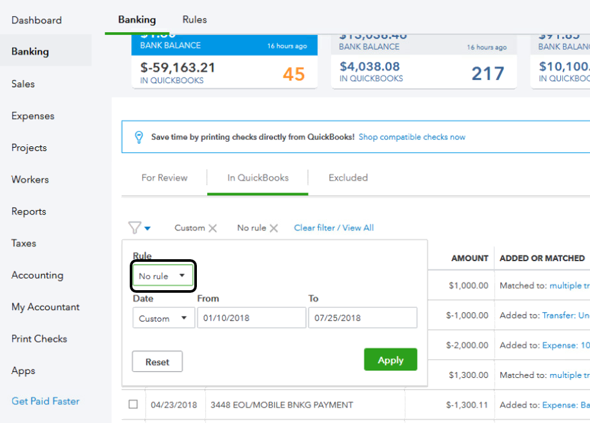Open Shop compatible checks now link
Viewport: 590px width, 423px height.
412,137
